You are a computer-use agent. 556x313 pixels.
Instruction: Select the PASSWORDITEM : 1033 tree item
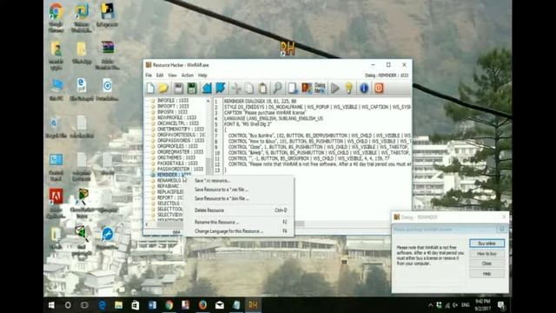point(180,169)
